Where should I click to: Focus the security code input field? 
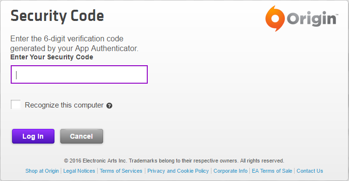(x=79, y=74)
